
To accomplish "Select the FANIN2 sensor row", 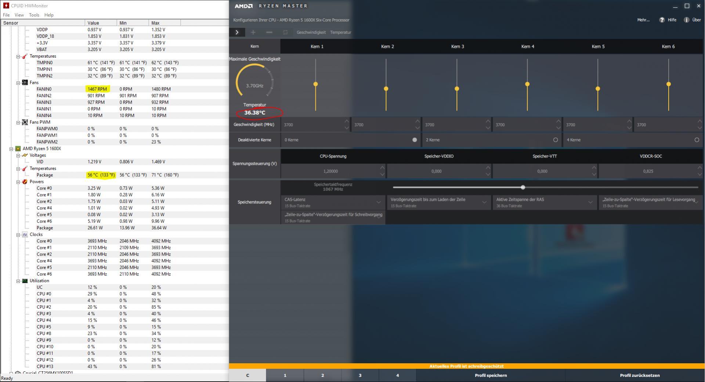I will coord(114,96).
